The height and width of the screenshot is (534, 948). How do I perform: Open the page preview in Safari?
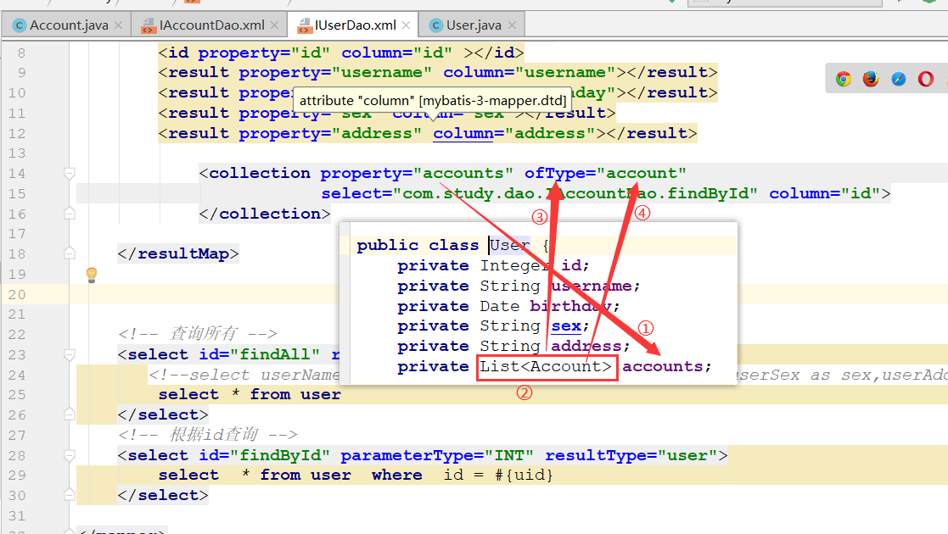coord(897,79)
